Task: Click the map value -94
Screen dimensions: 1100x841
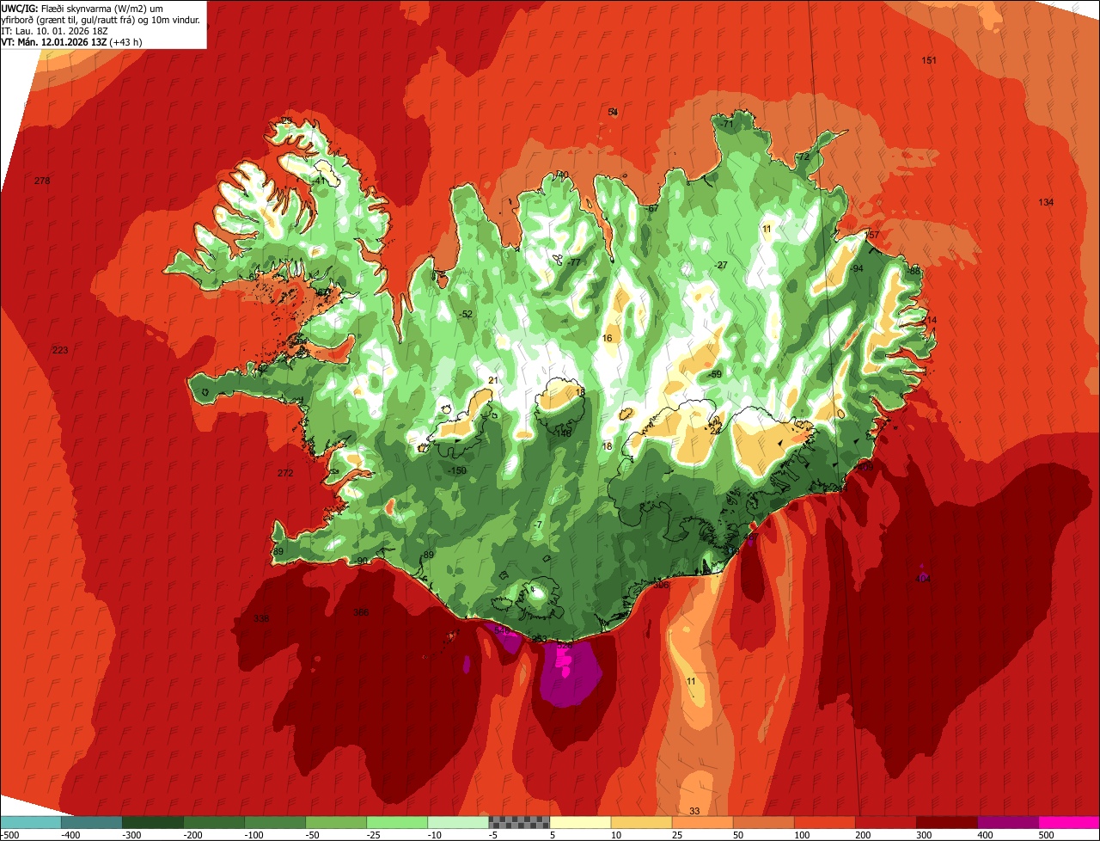Action: (856, 268)
